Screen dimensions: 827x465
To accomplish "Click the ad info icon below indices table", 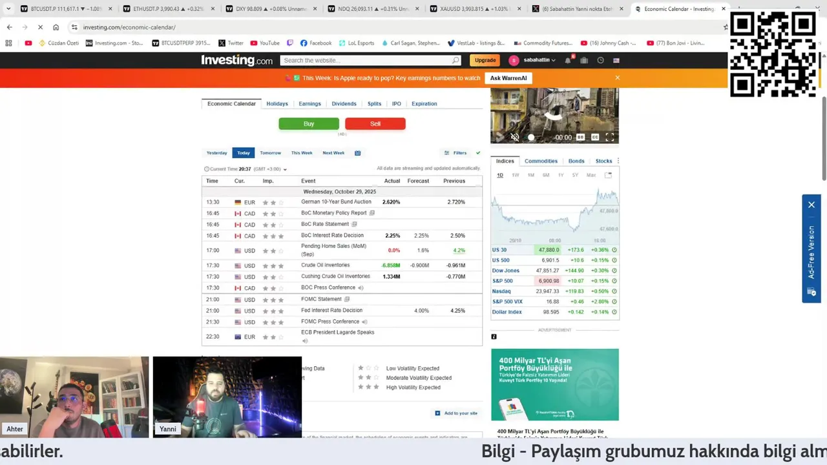I will (x=494, y=336).
